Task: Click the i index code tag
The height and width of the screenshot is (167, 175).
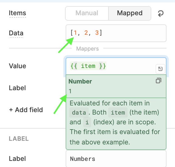Action: click(x=87, y=122)
